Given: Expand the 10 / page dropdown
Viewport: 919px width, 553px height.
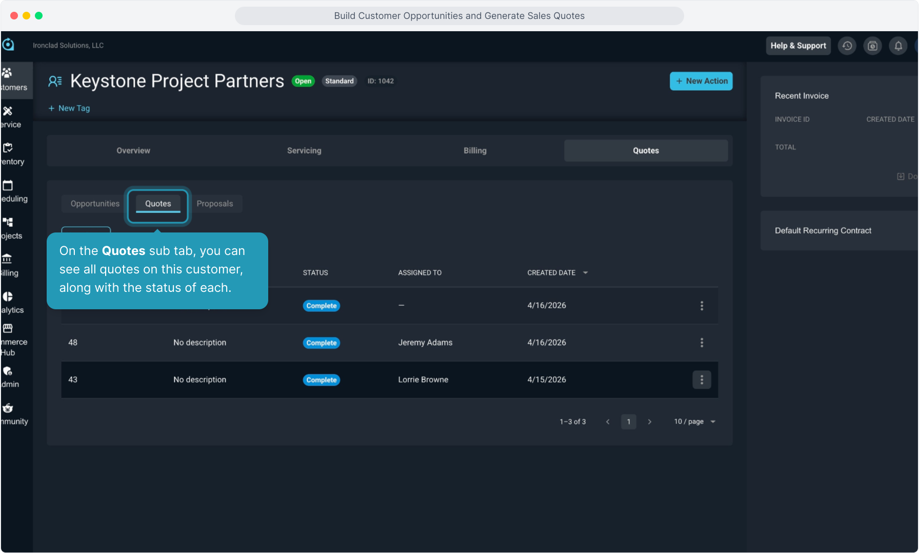Looking at the screenshot, I should pos(694,422).
